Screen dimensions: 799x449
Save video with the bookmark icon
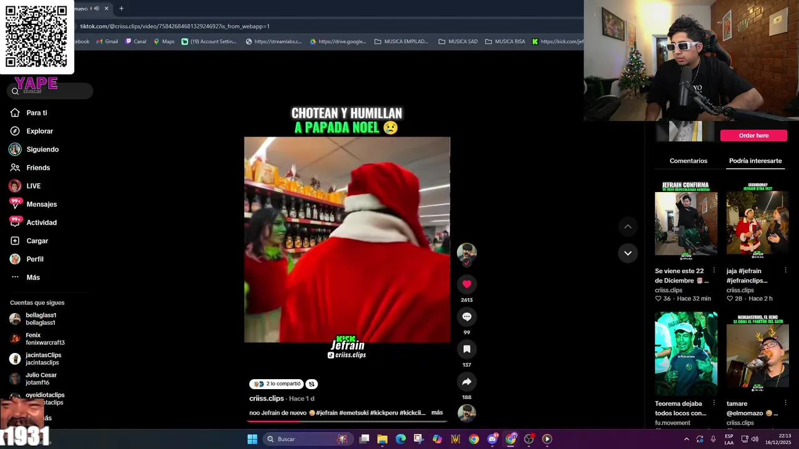tap(466, 349)
